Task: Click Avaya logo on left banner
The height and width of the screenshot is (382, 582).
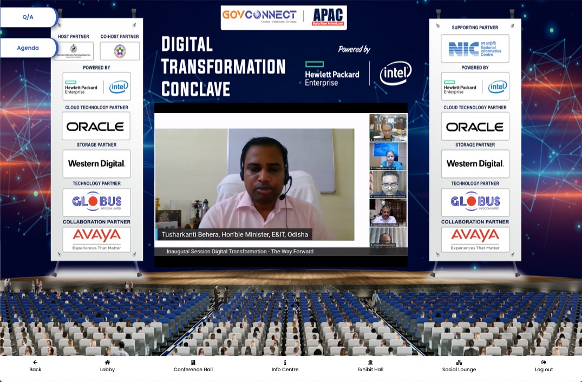Action: click(x=96, y=240)
